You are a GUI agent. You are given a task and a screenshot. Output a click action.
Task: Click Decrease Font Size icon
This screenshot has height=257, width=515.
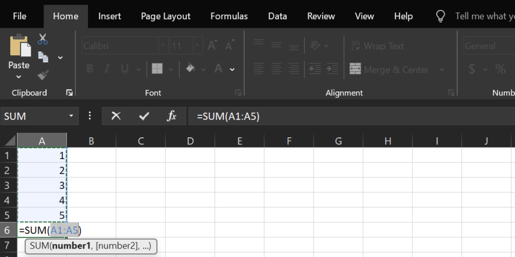[230, 45]
